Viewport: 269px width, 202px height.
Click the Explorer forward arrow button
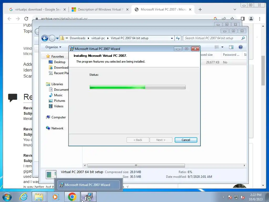(x=52, y=38)
